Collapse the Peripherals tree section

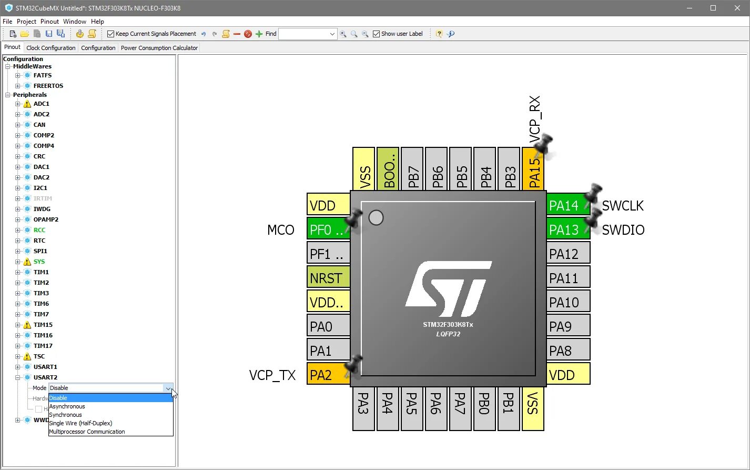point(8,95)
